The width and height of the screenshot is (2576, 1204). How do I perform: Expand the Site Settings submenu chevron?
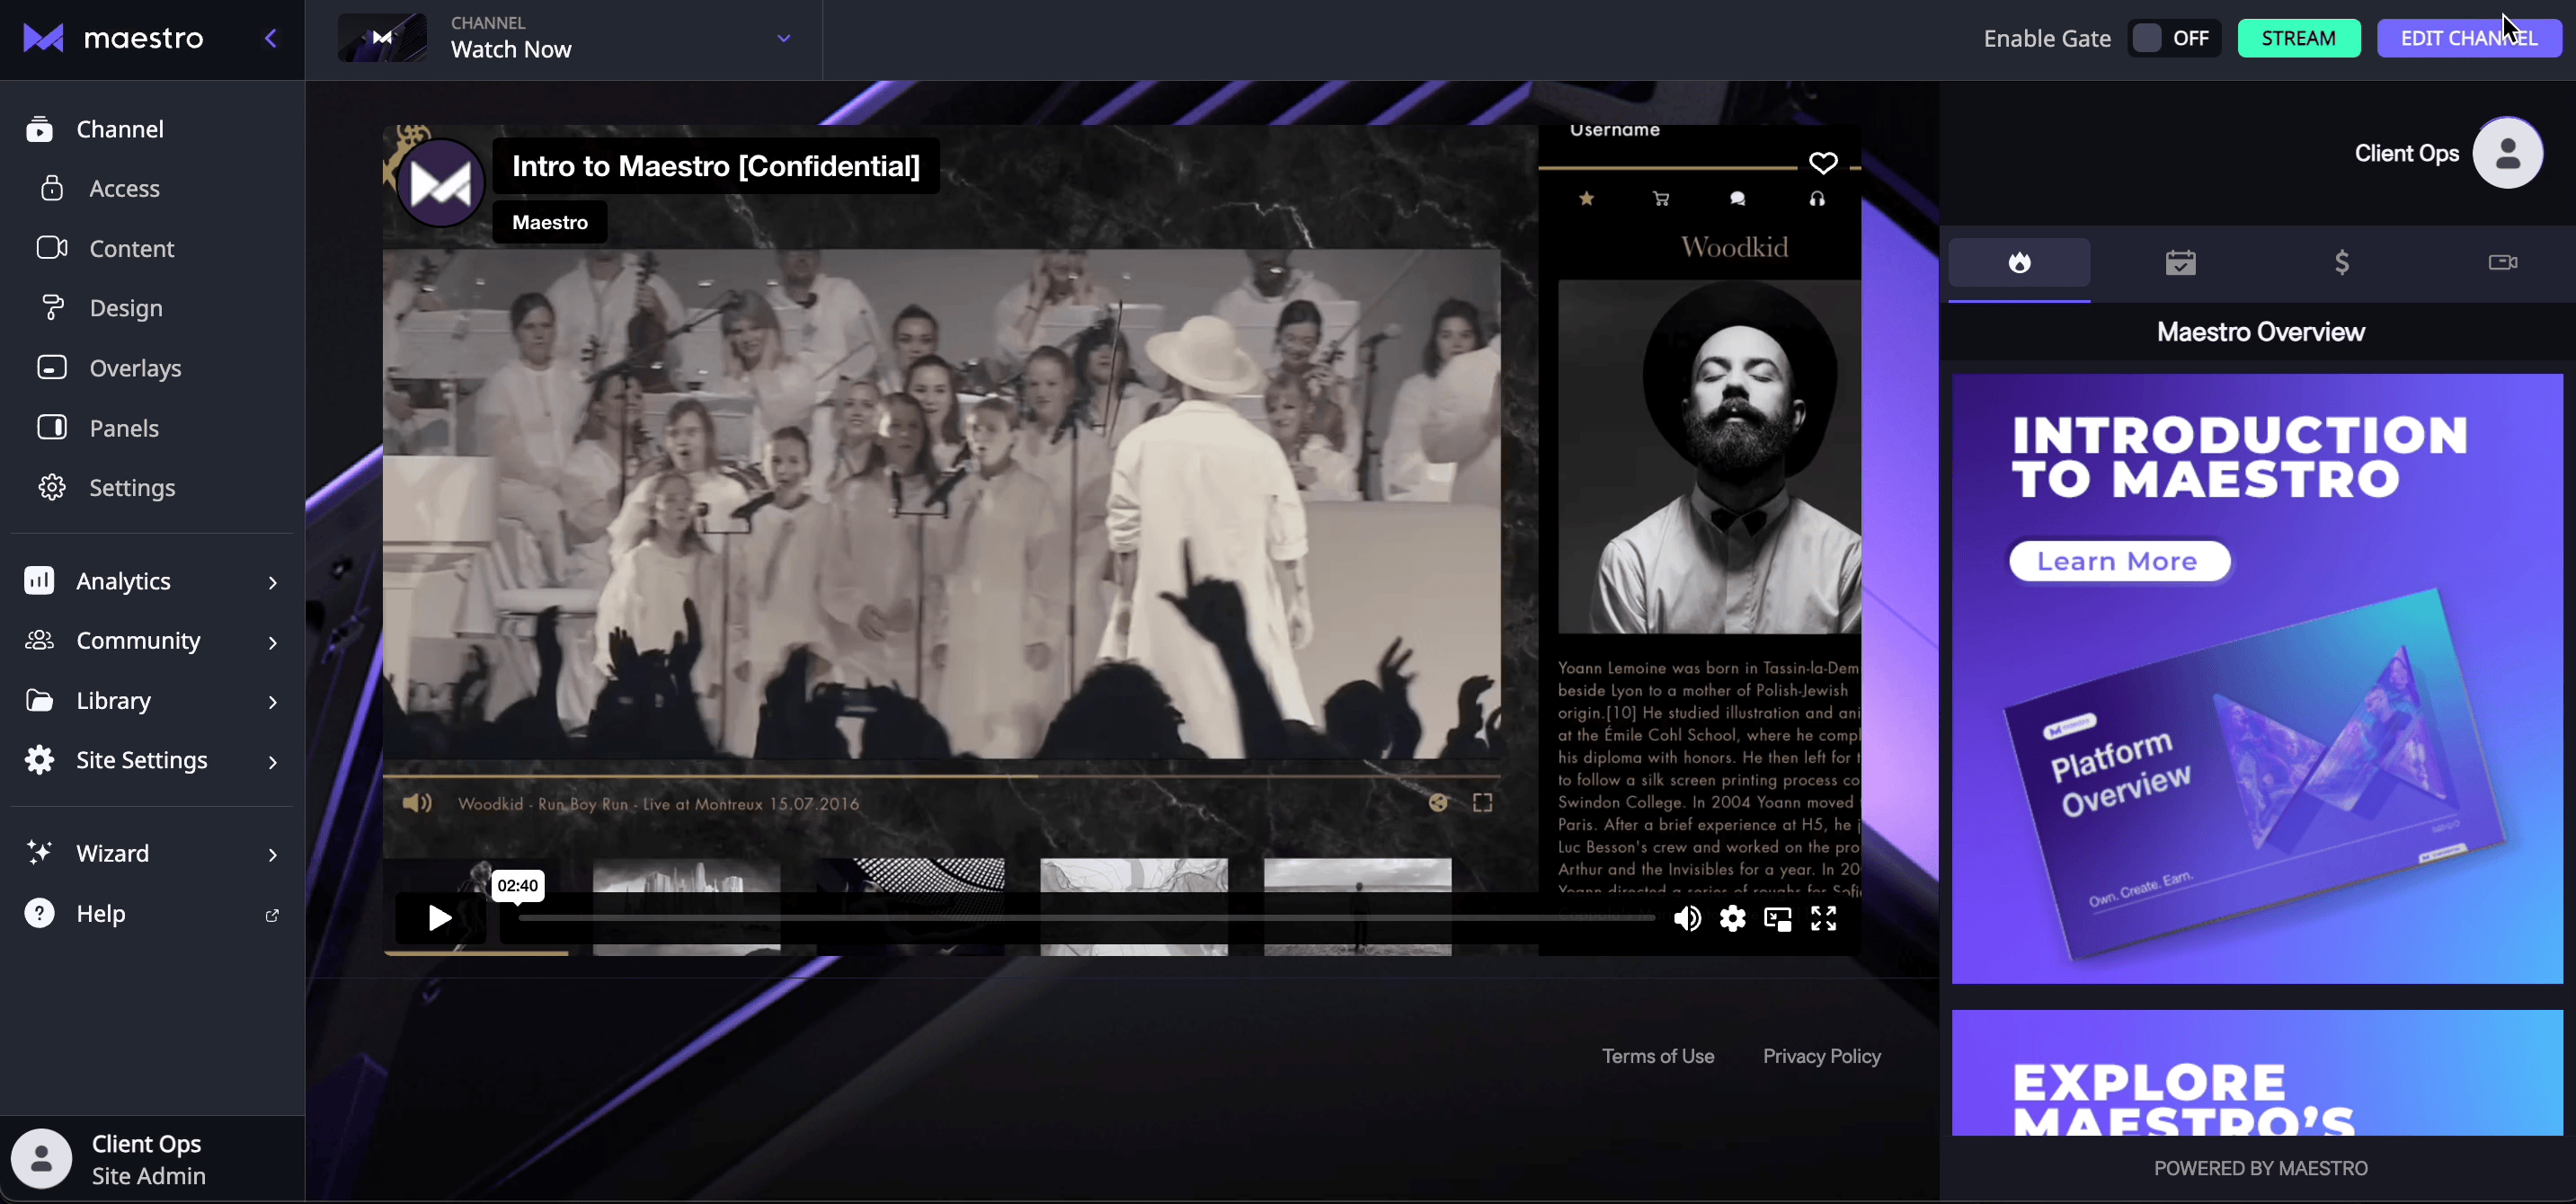point(273,762)
